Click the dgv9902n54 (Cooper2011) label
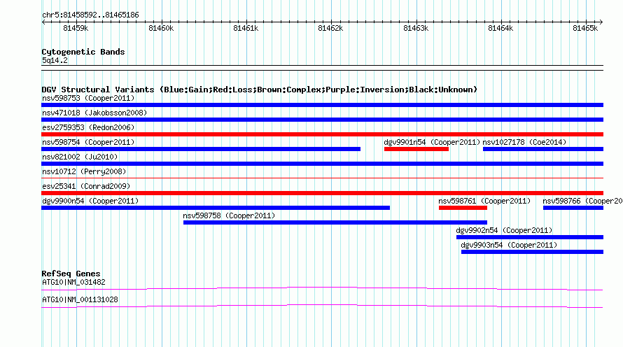 (504, 230)
